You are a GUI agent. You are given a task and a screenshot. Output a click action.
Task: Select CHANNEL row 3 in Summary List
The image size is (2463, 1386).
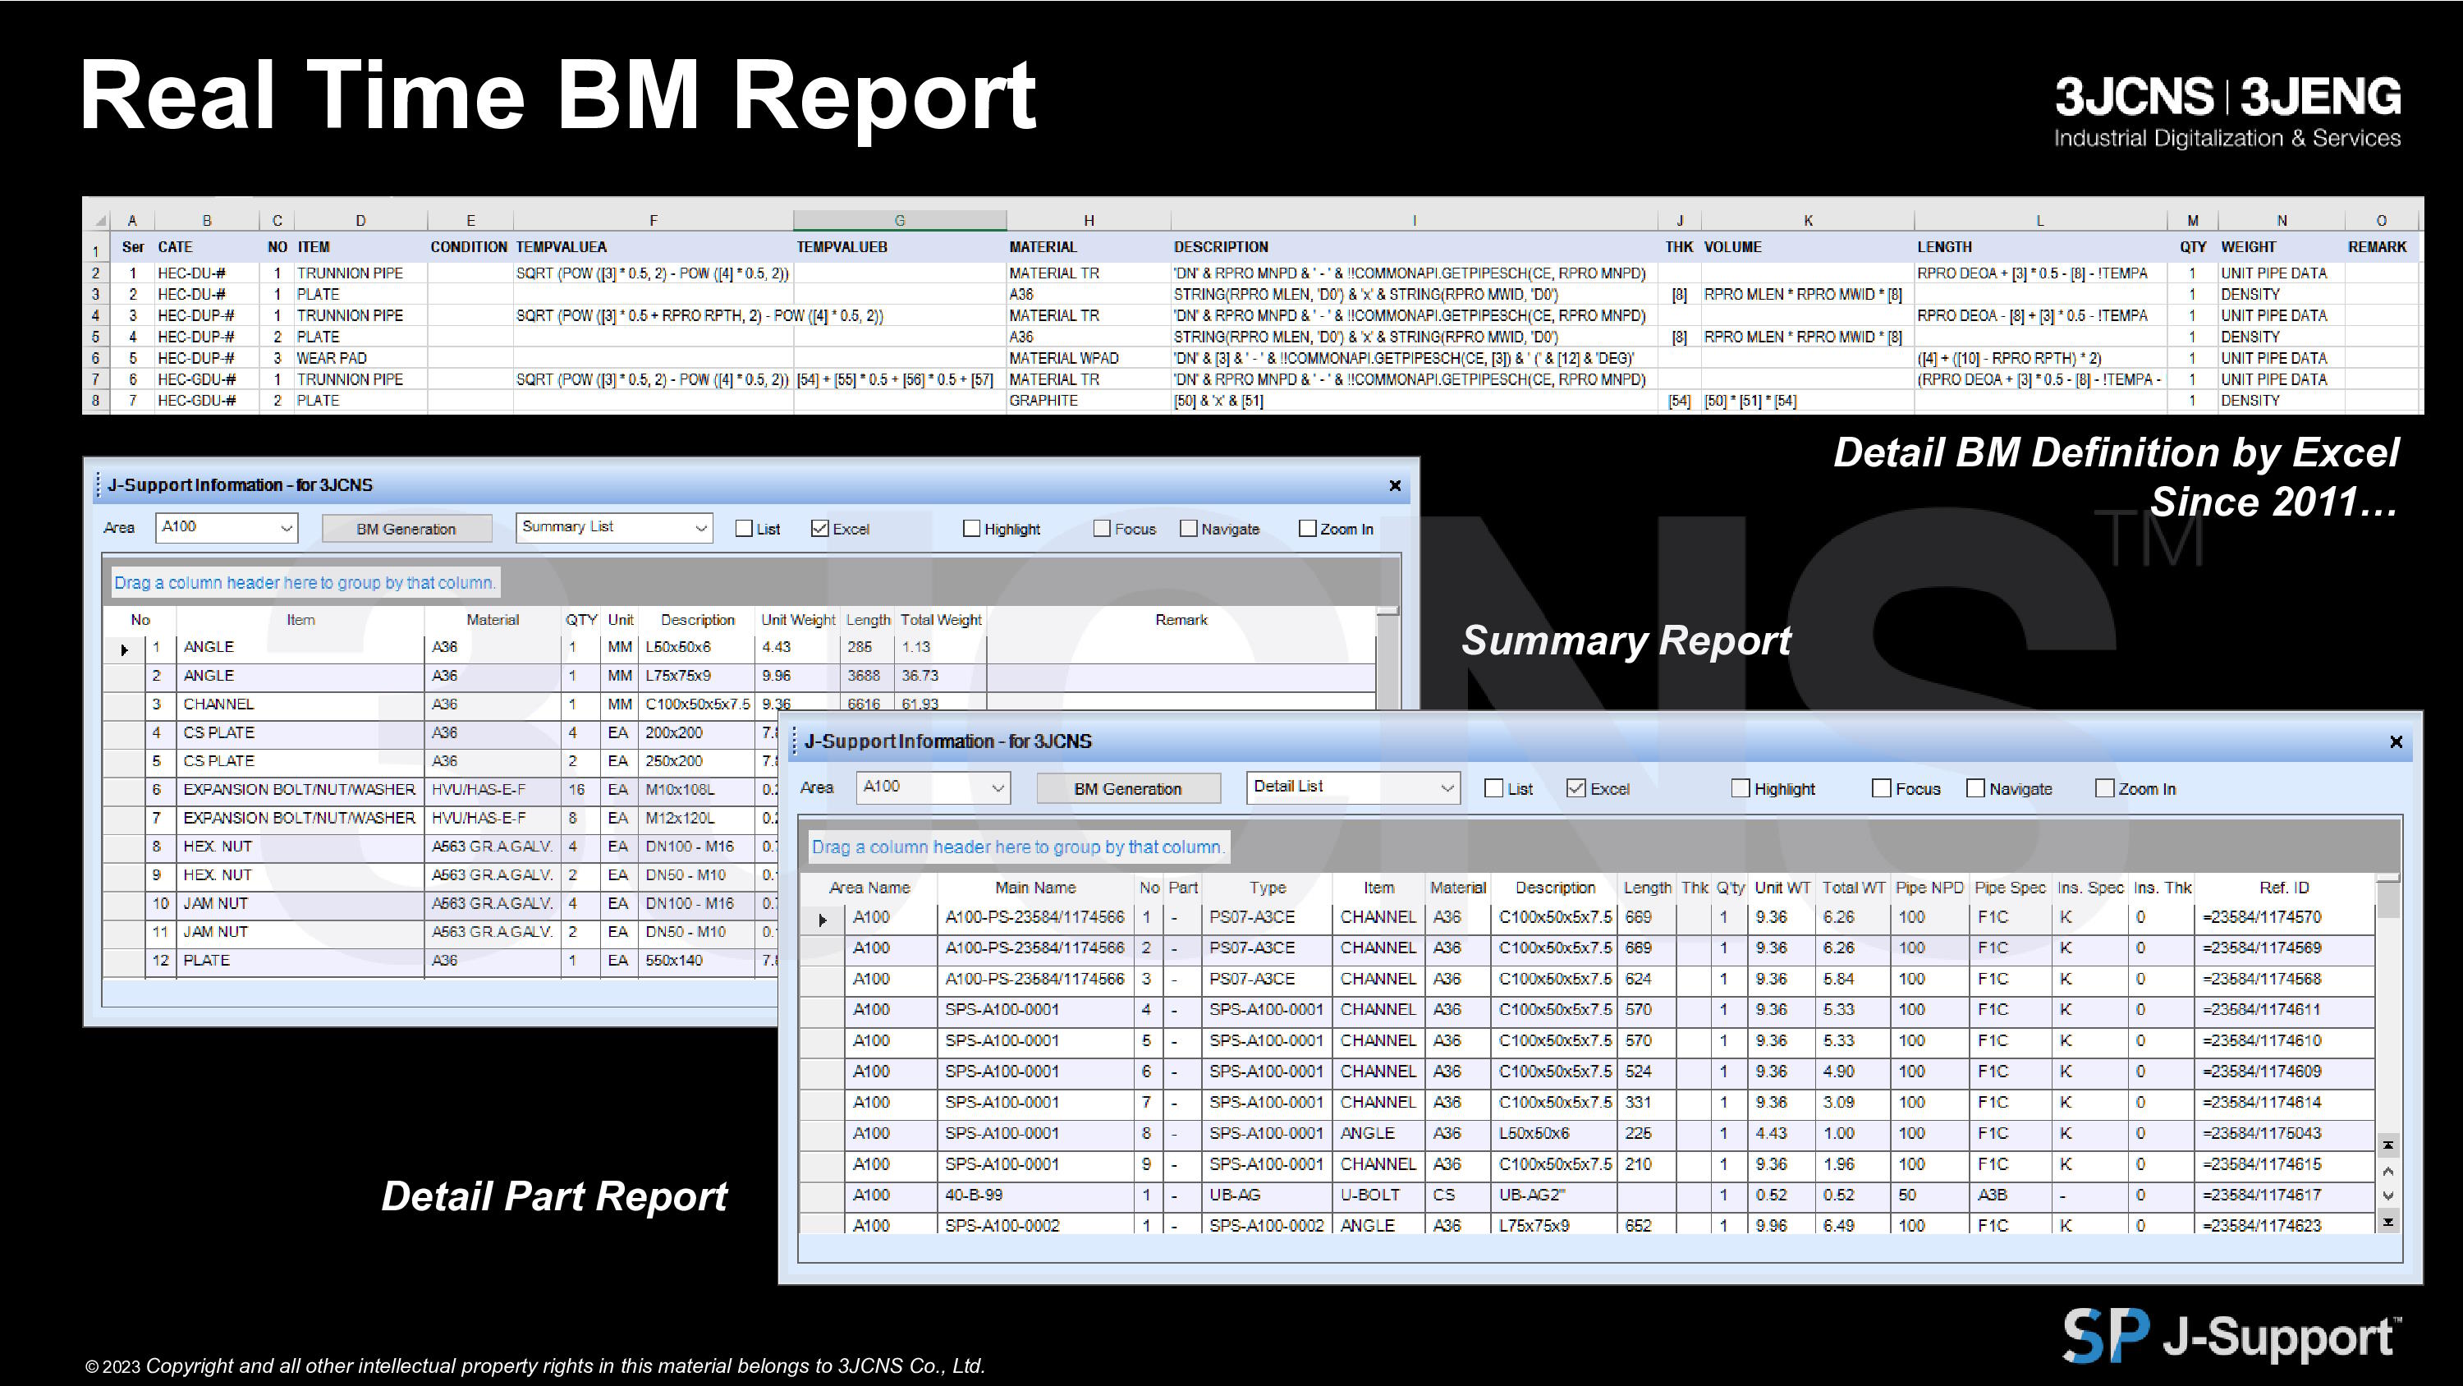point(739,704)
